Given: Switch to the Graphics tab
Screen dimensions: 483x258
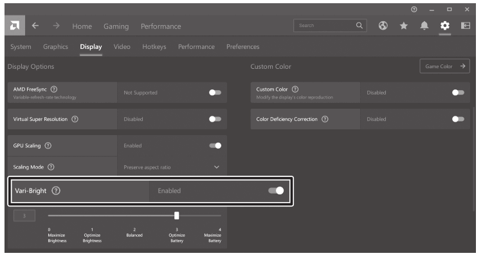Looking at the screenshot, I should tap(55, 47).
